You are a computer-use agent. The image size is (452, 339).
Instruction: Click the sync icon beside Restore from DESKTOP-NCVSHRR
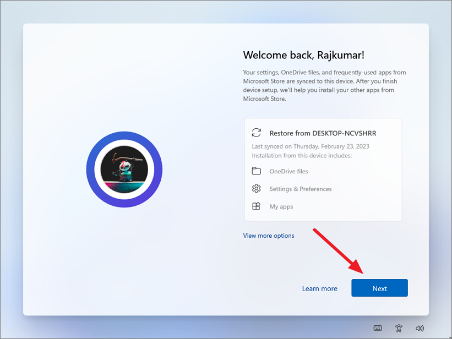[256, 133]
